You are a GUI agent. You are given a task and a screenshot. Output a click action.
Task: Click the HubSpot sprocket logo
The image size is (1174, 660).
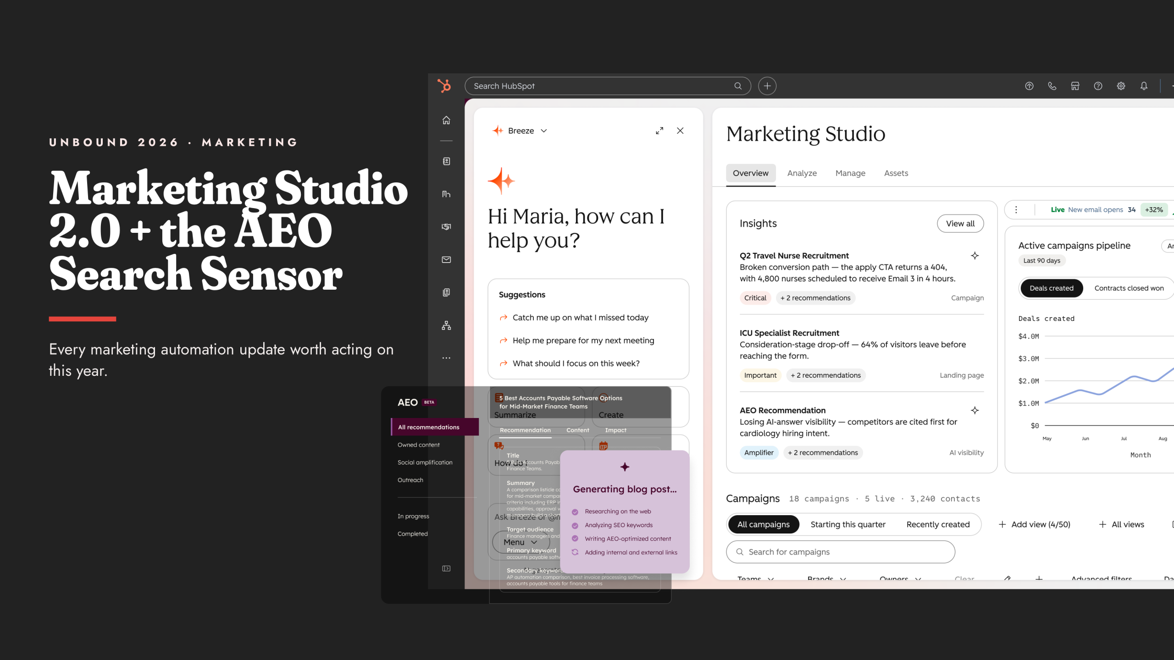pos(444,86)
